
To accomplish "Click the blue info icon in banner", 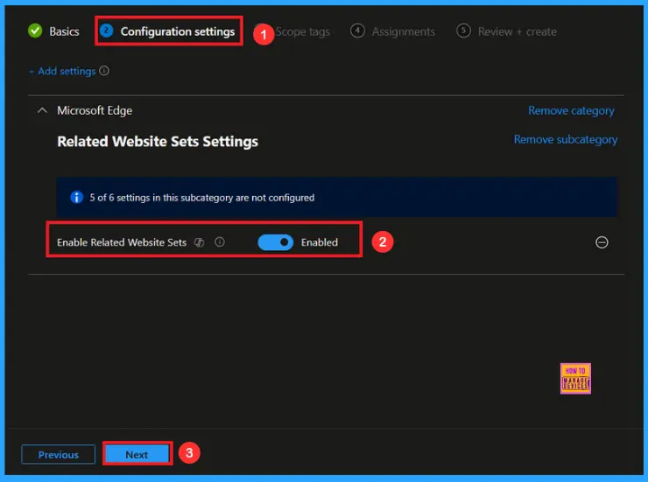I will (76, 197).
